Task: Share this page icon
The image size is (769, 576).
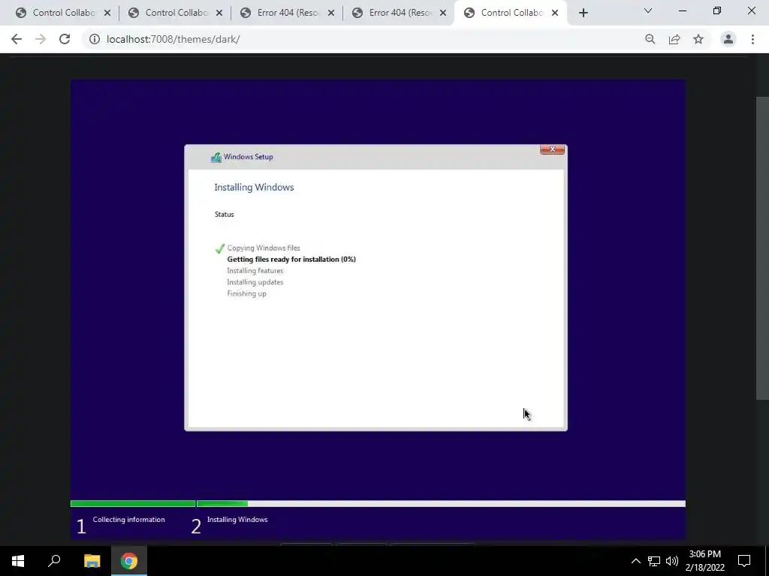Action: coord(674,39)
